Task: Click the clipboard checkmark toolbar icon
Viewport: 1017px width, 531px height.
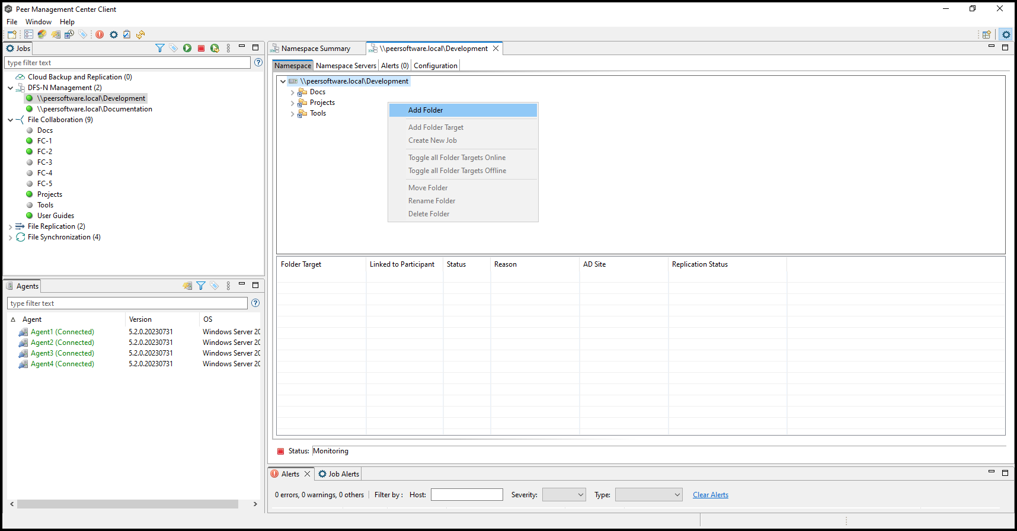Action: [x=127, y=35]
